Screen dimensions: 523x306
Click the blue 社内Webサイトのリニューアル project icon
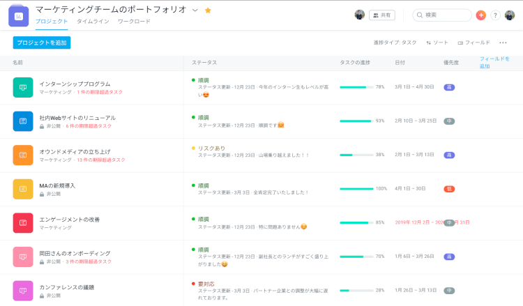click(x=23, y=121)
